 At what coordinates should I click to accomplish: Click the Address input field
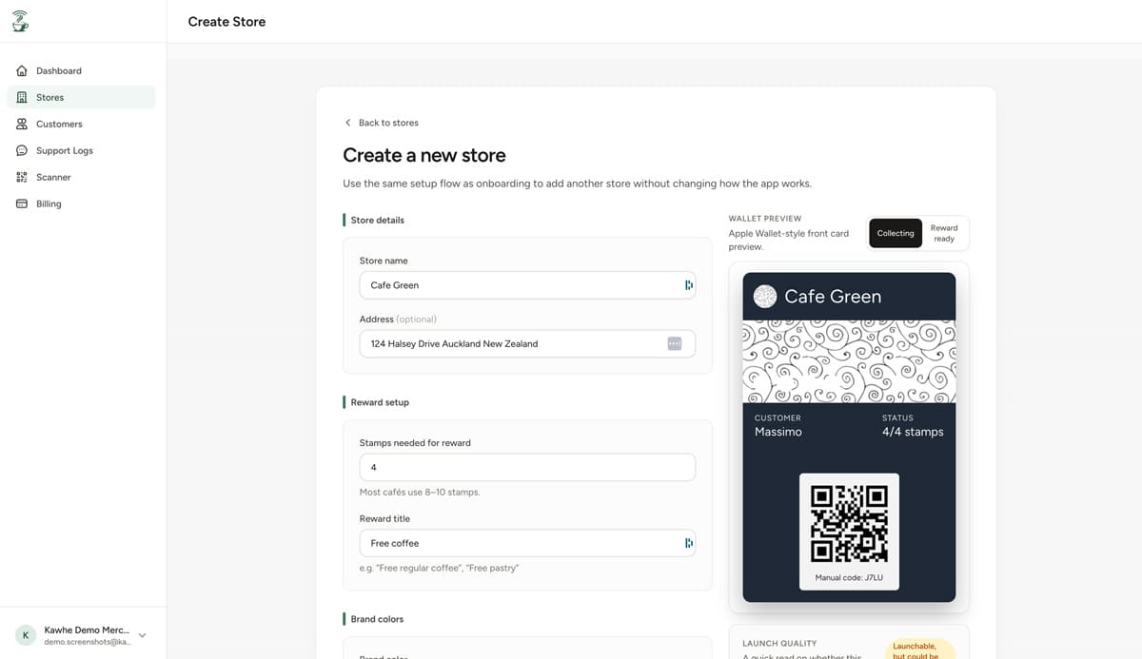point(527,343)
